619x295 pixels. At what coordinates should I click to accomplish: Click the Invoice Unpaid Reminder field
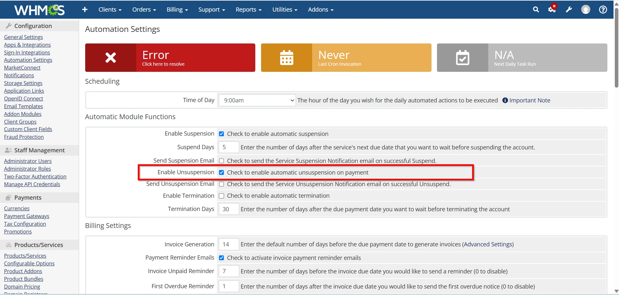click(x=229, y=271)
